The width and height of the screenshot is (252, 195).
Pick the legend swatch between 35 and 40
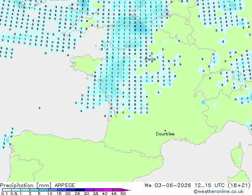98,190
